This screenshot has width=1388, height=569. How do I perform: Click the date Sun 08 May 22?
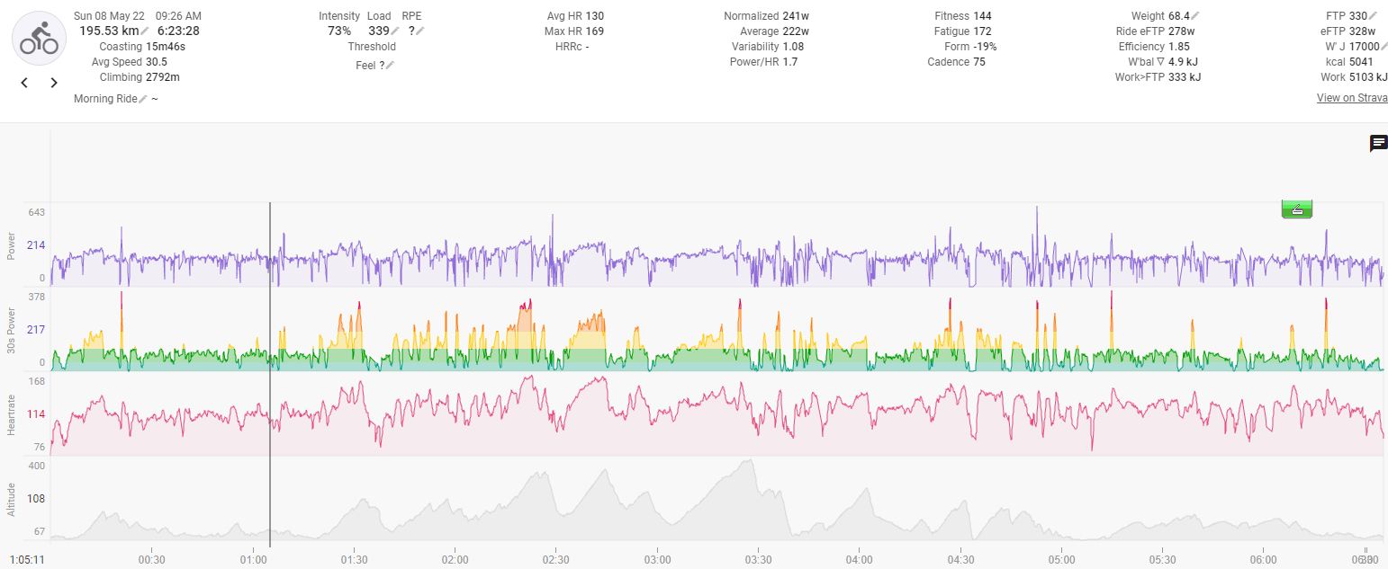pyautogui.click(x=110, y=16)
